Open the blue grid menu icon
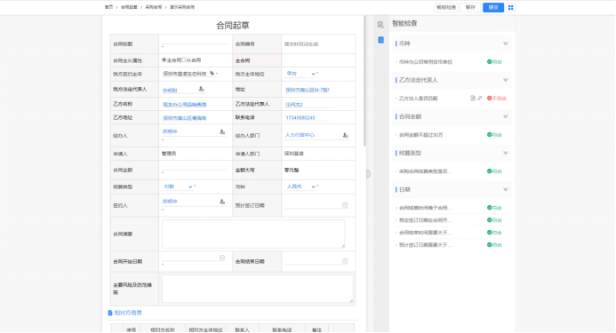 coord(510,7)
